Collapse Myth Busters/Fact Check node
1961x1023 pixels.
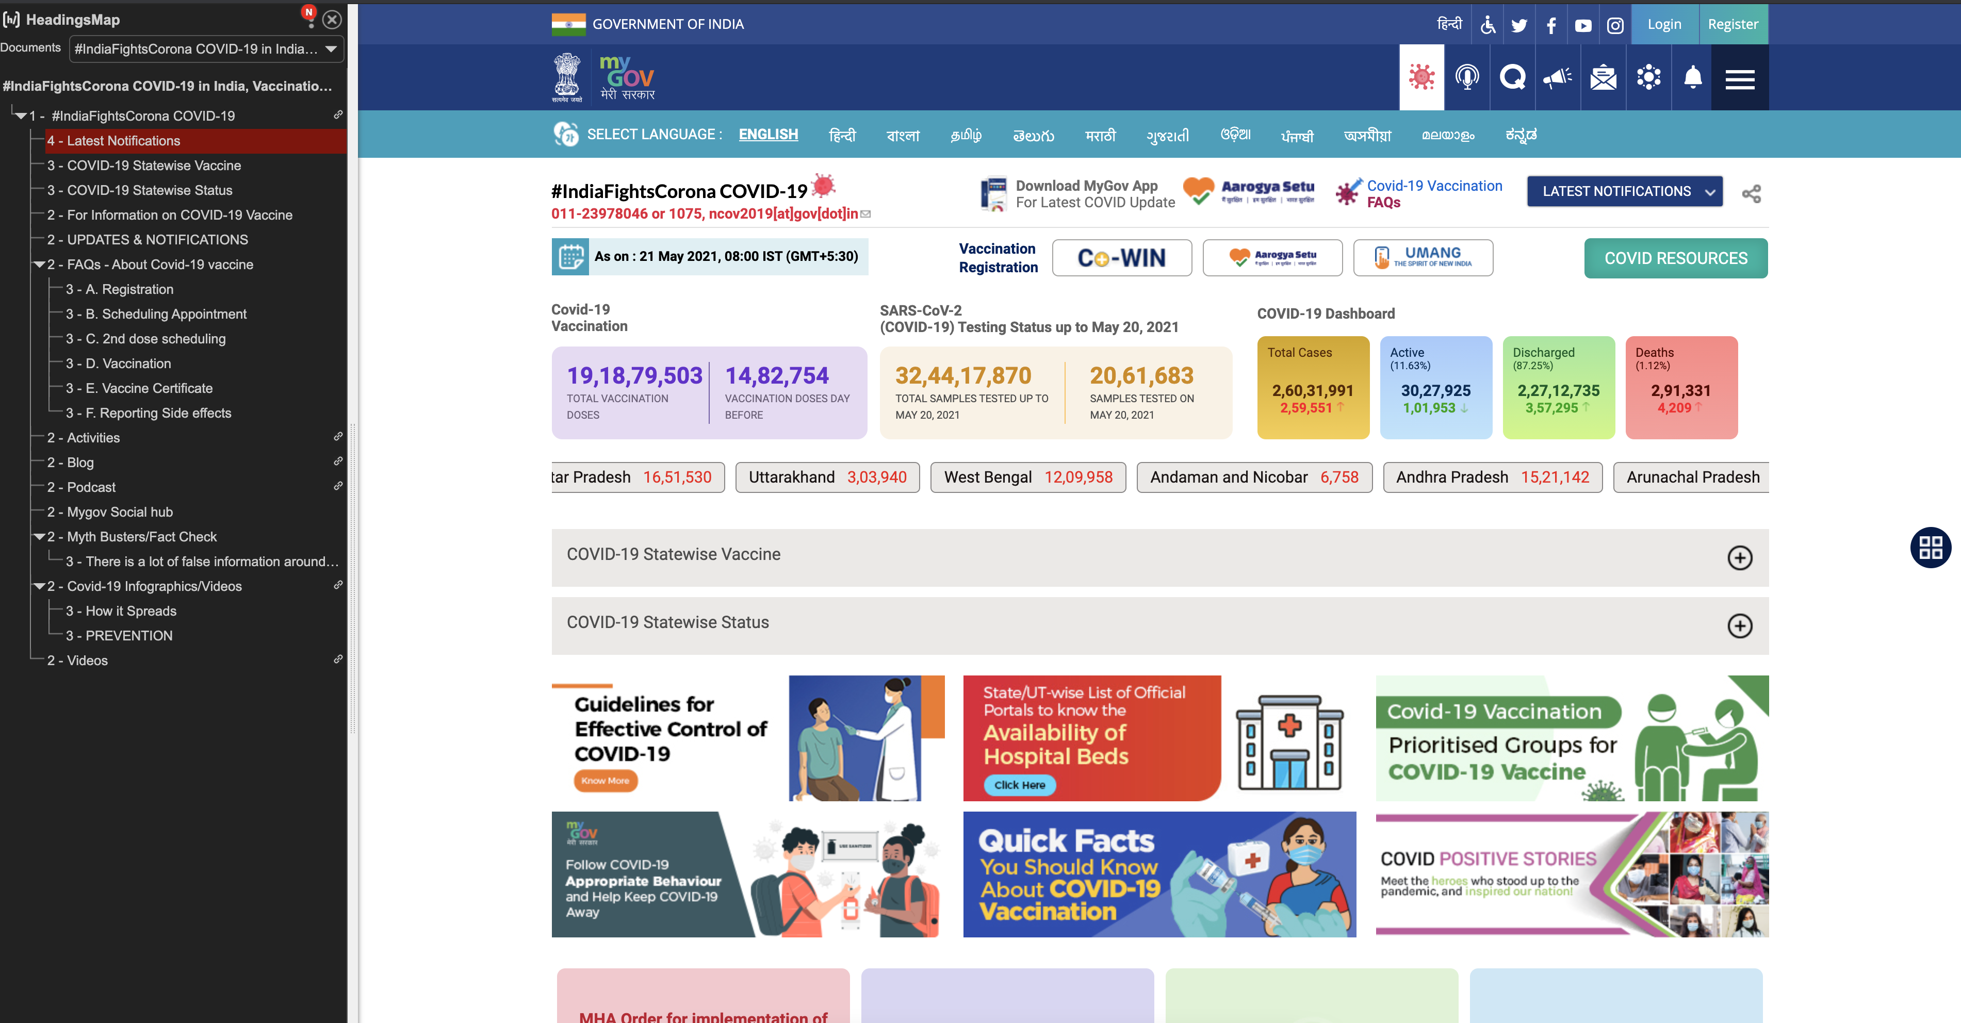[39, 537]
